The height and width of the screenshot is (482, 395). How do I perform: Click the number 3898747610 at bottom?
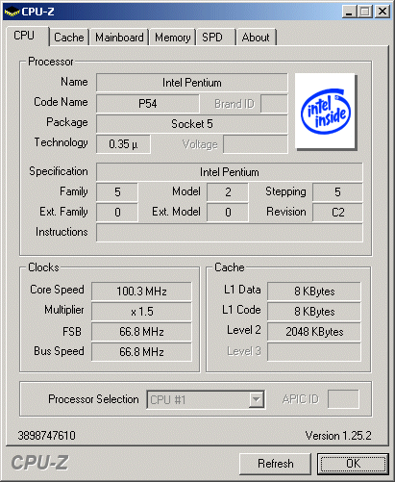pos(47,436)
